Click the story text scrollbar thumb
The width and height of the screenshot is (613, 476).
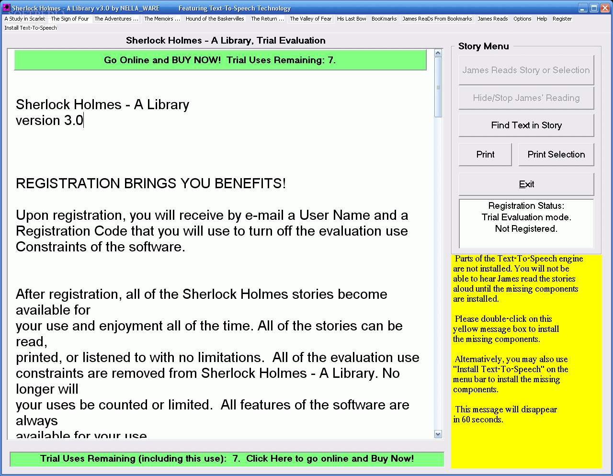[438, 87]
